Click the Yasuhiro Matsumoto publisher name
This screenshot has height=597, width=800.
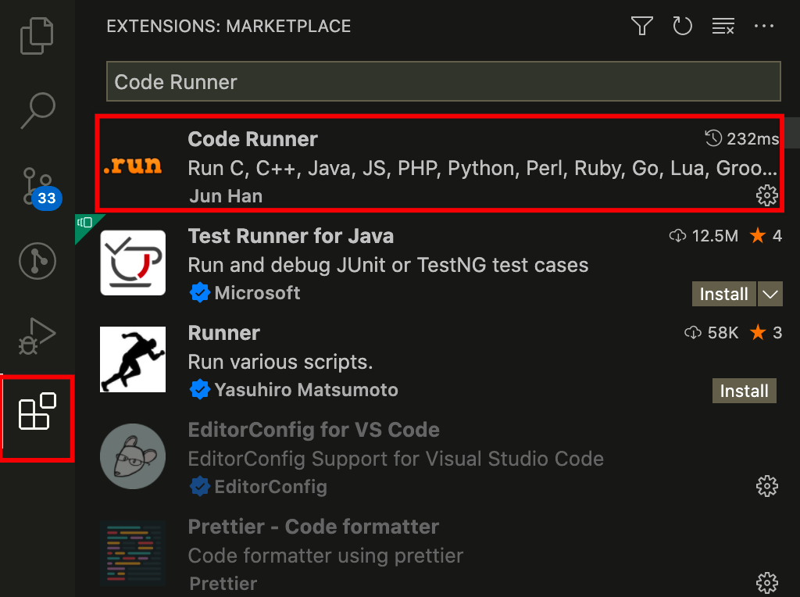[306, 390]
